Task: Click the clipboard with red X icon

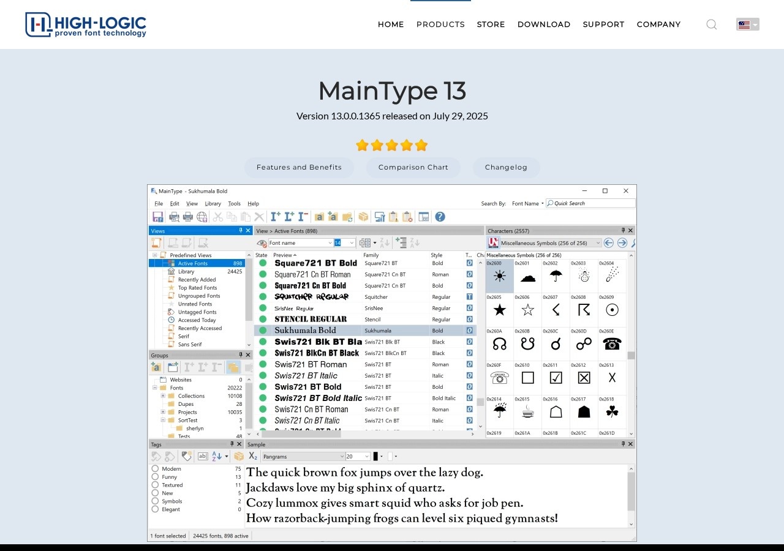Action: [x=407, y=217]
